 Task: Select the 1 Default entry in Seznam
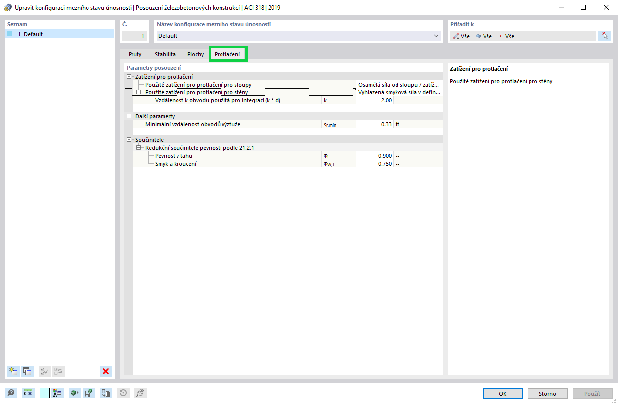34,34
